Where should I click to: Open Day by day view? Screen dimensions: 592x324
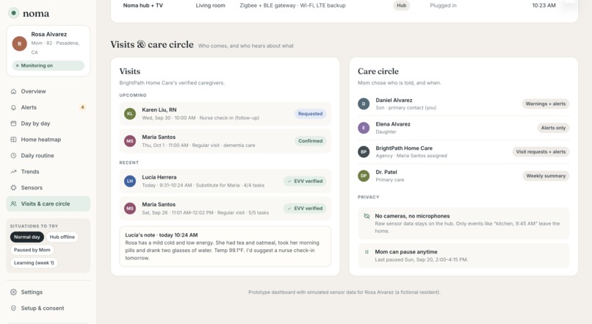[48, 123]
